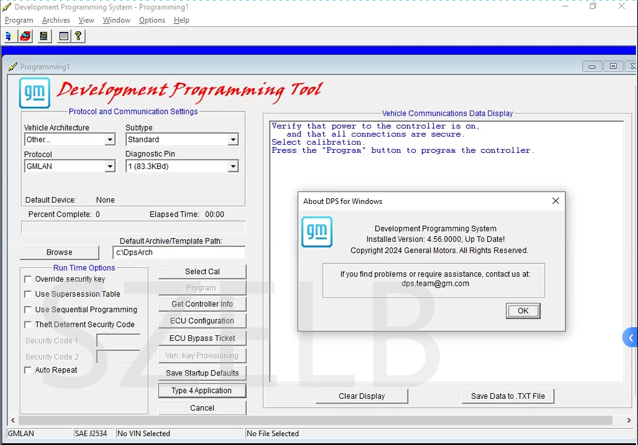Click the Get Controller Info button
This screenshot has height=445, width=638.
click(202, 304)
